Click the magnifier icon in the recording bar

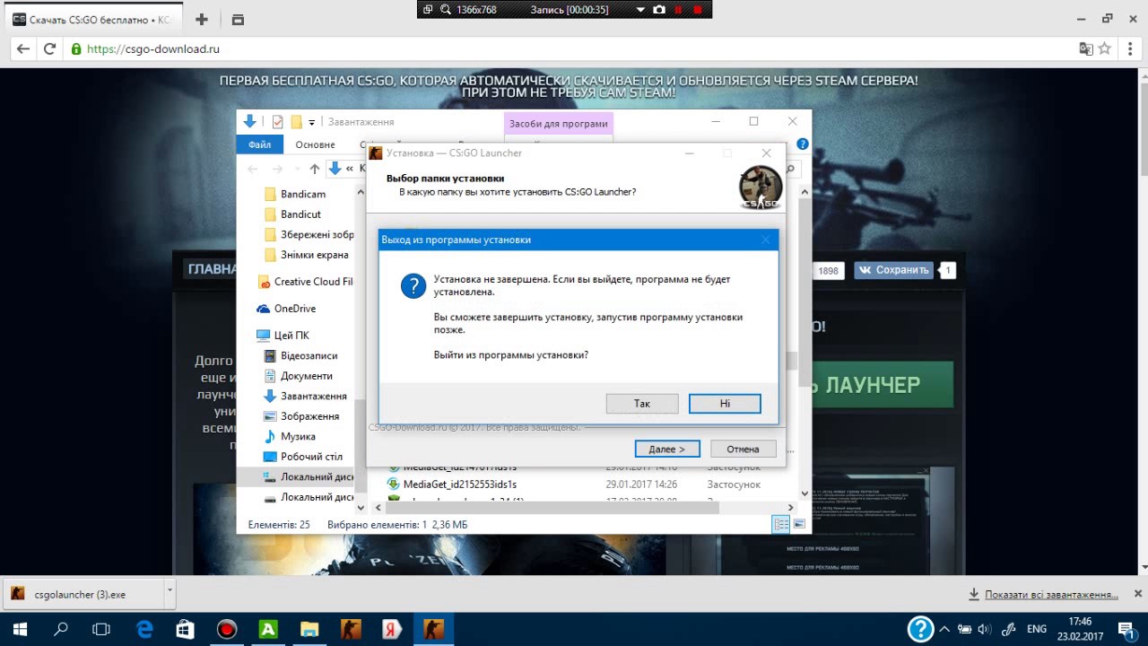(x=445, y=9)
